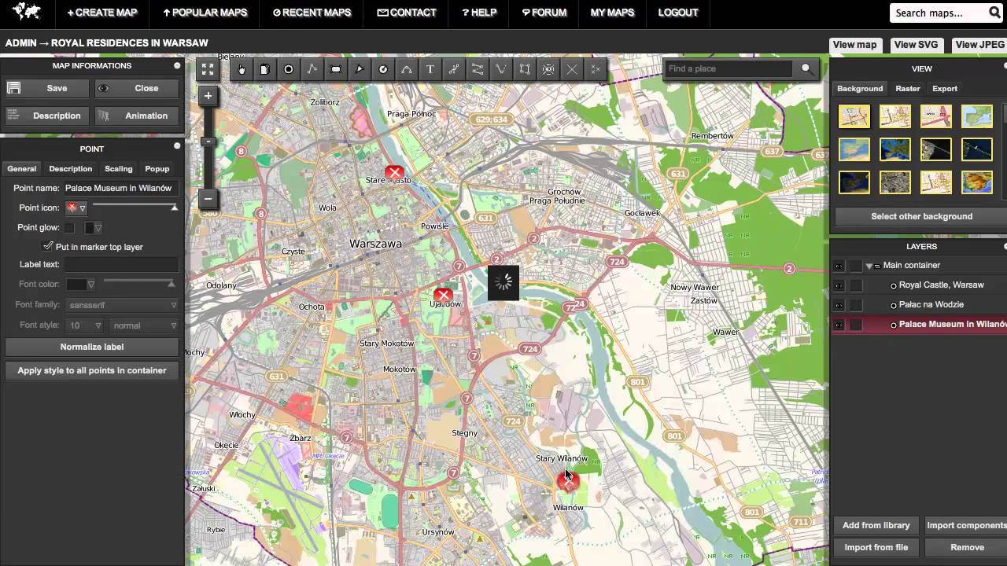Toggle lock box of Royal Castle, Warsaw layer
Image resolution: width=1007 pixels, height=566 pixels.
click(856, 285)
